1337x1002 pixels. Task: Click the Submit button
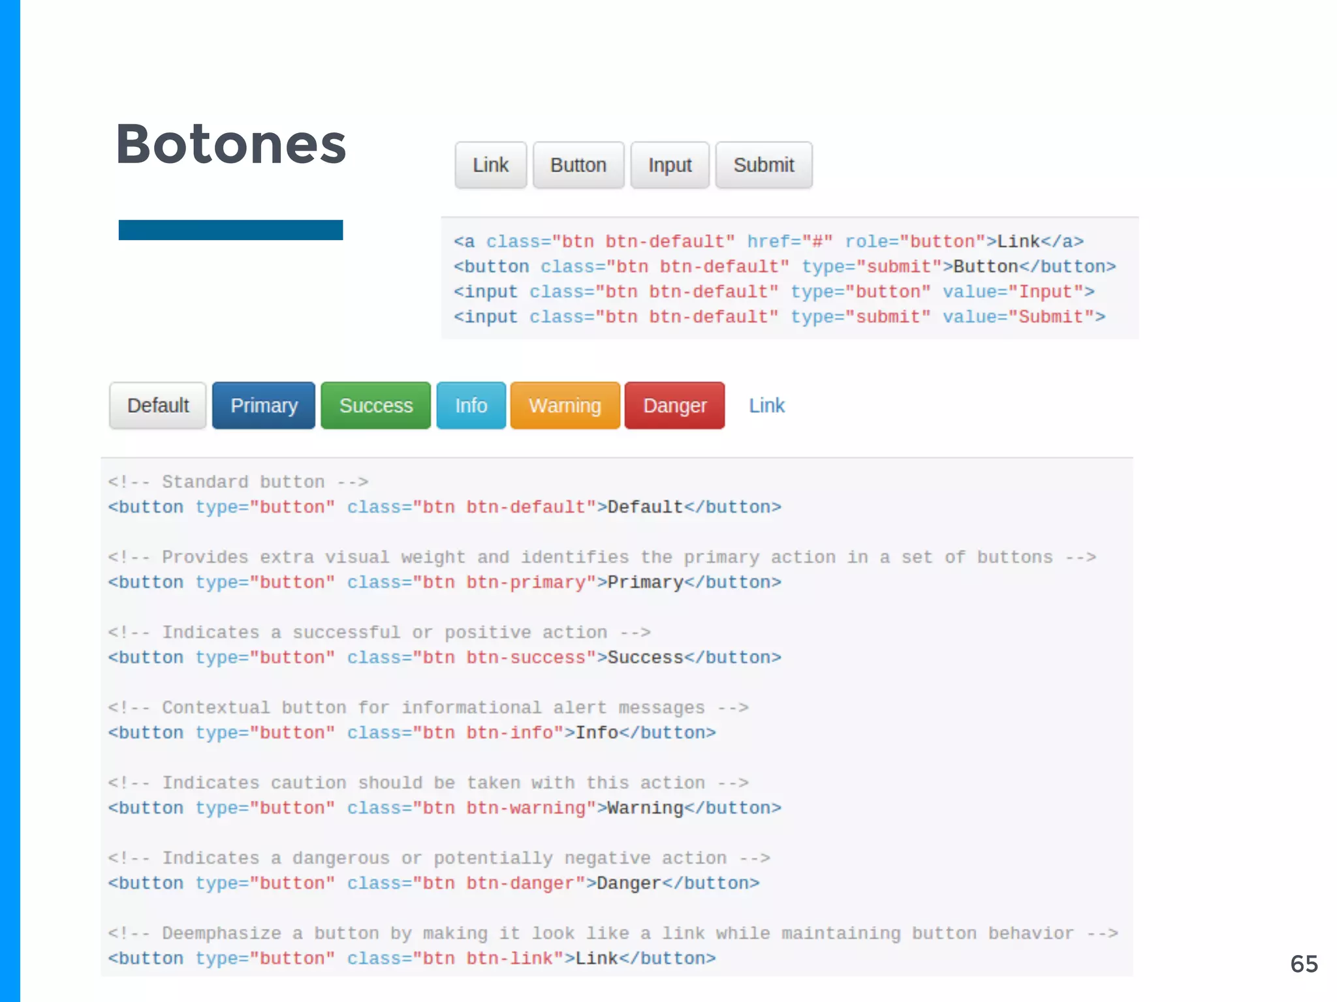pos(764,165)
